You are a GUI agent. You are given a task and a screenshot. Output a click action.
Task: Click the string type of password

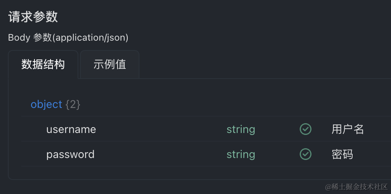(x=241, y=154)
